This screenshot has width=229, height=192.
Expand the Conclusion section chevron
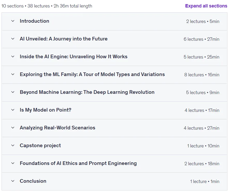point(13,181)
